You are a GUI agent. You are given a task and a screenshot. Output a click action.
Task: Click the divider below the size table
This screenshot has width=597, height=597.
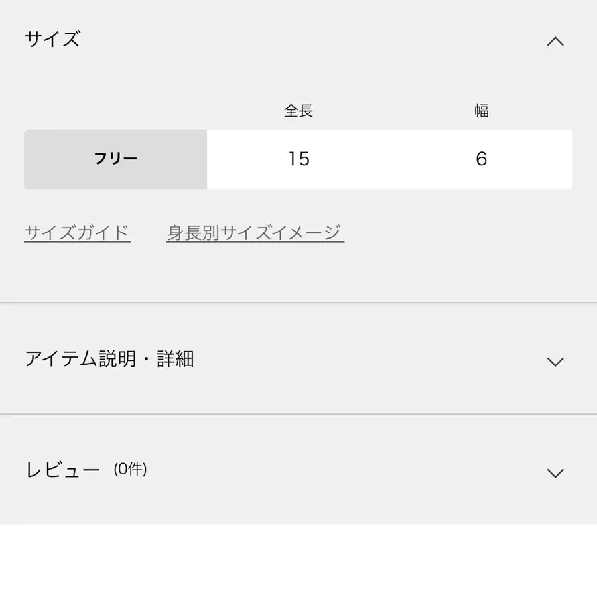click(x=298, y=304)
